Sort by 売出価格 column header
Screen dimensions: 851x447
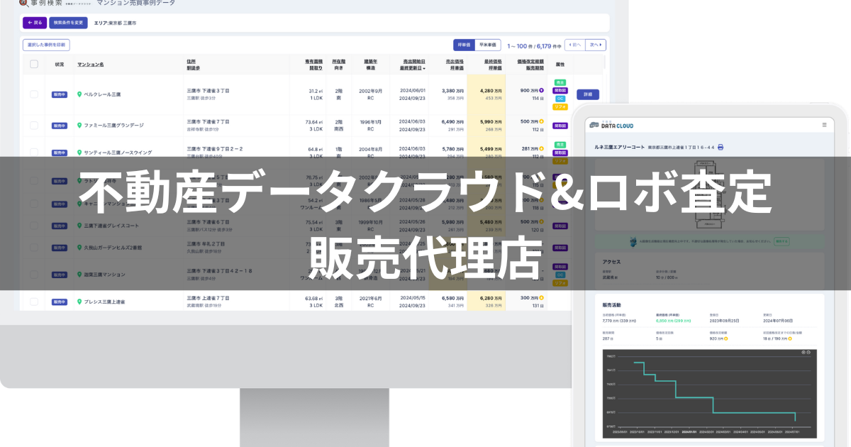click(455, 61)
